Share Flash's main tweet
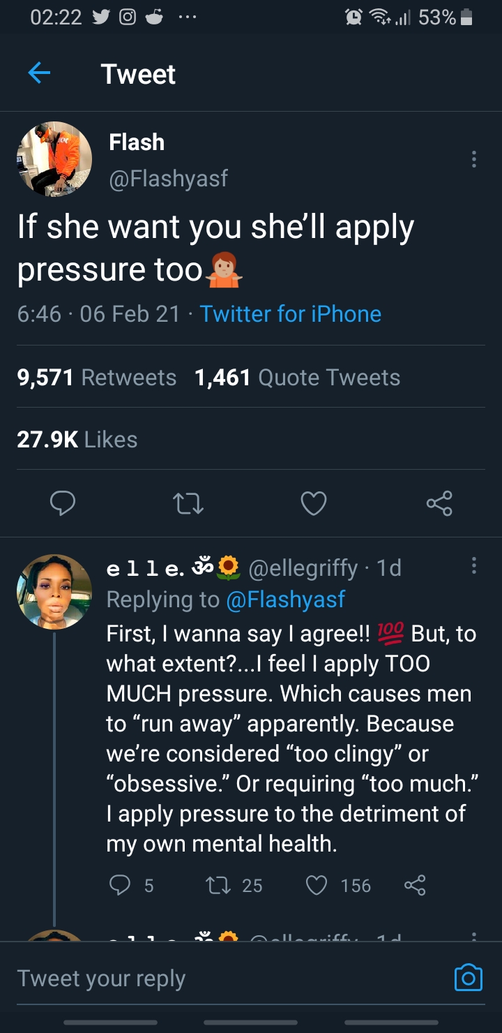The height and width of the screenshot is (1033, 502). tap(439, 503)
